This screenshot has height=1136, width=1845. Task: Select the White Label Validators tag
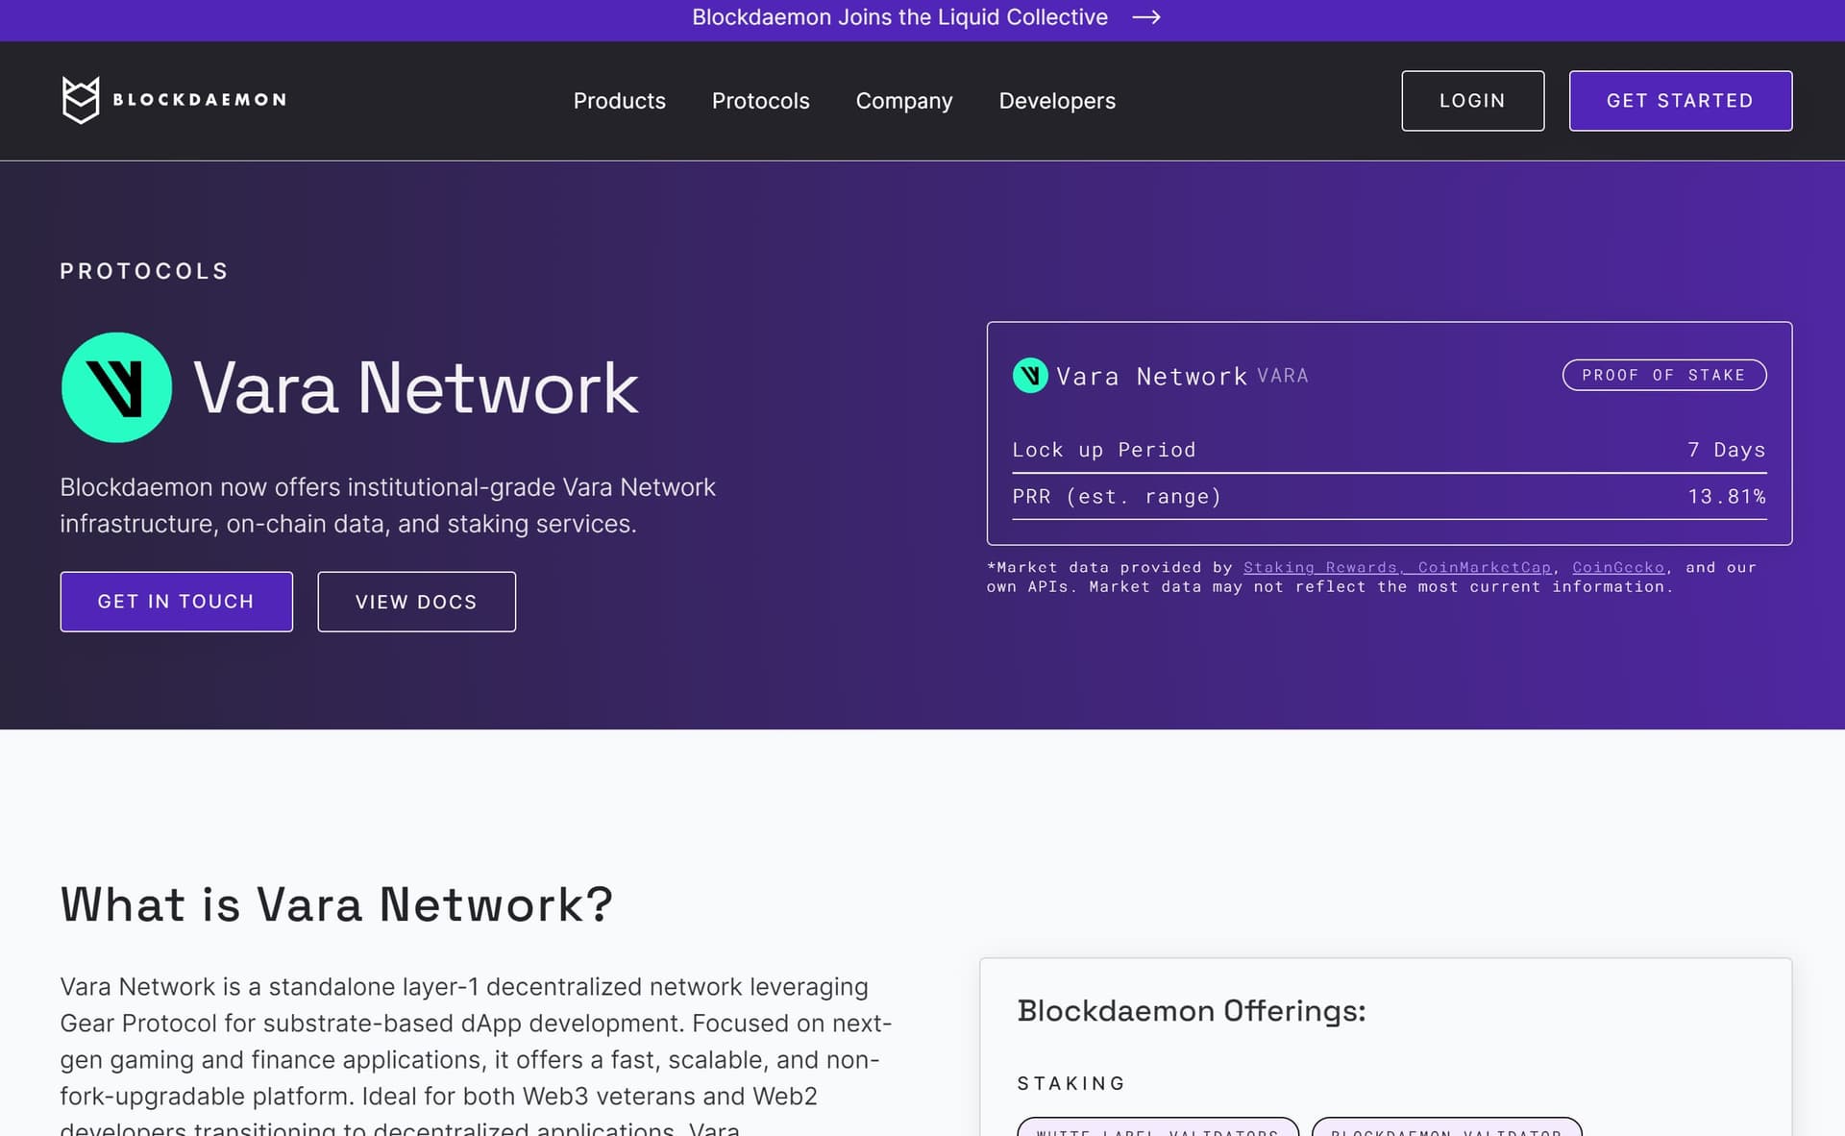pos(1157,1128)
